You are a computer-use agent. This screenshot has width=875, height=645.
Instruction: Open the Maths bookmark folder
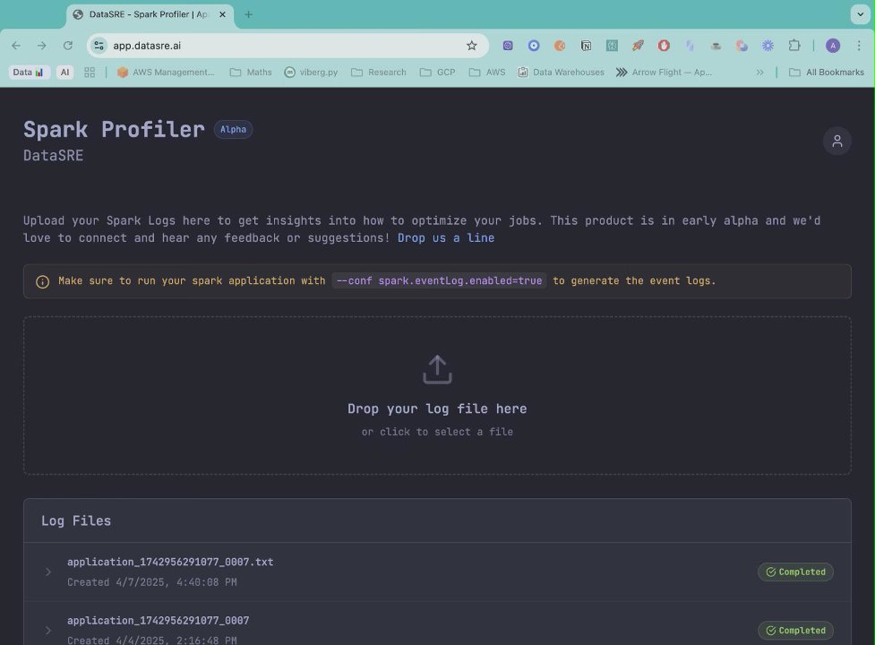coord(251,72)
